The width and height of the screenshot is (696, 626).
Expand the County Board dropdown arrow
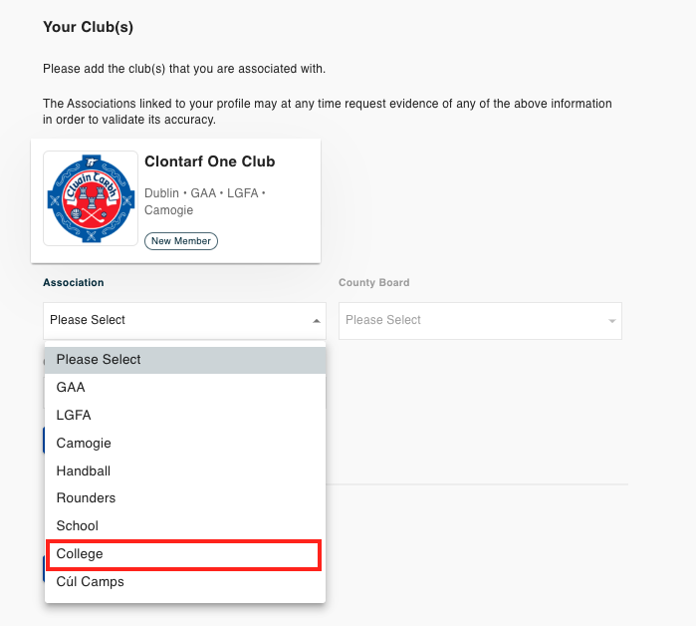tap(611, 321)
